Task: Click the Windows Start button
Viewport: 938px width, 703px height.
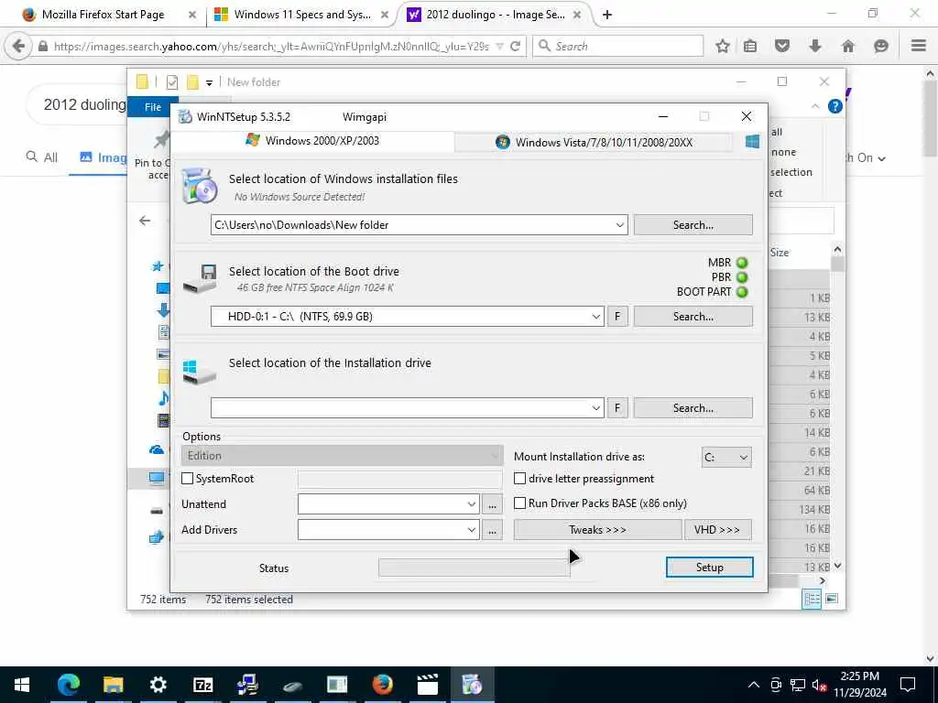Action: [22, 685]
